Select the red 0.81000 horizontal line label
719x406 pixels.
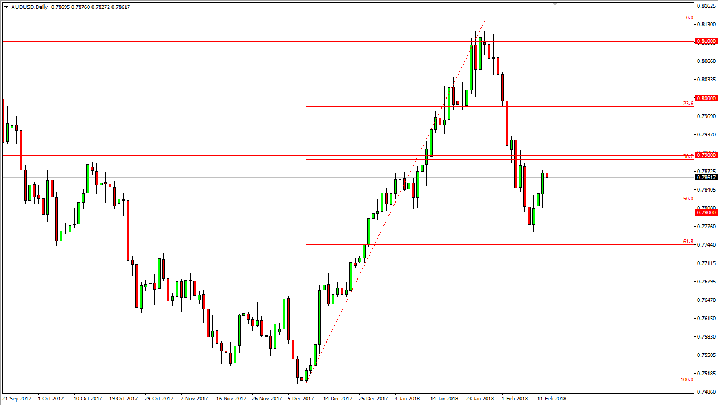706,41
